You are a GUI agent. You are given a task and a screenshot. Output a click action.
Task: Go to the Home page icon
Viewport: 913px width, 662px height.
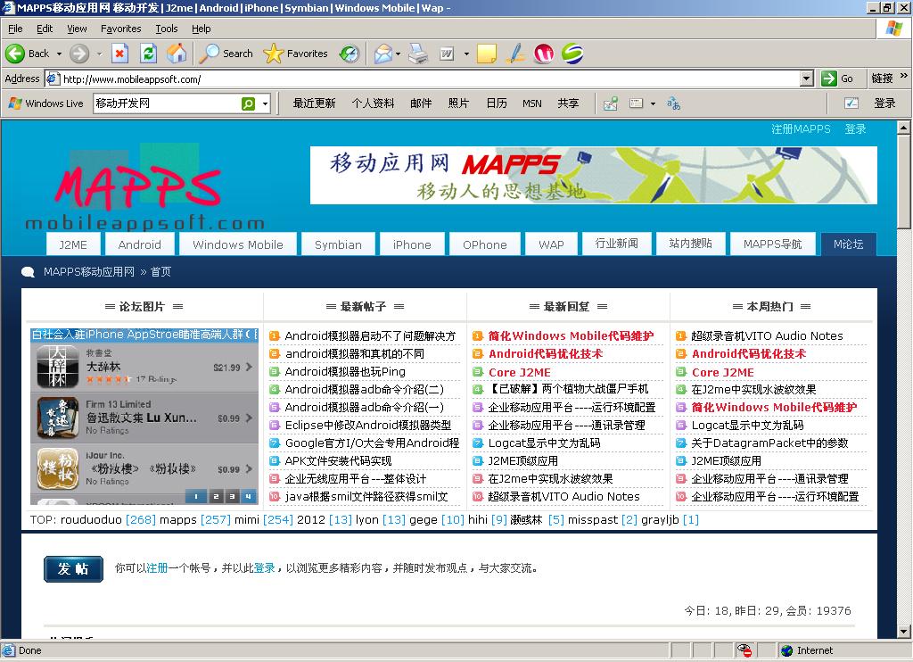pos(177,54)
